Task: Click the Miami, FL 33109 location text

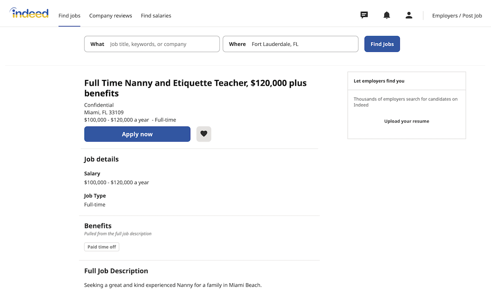Action: (104, 112)
